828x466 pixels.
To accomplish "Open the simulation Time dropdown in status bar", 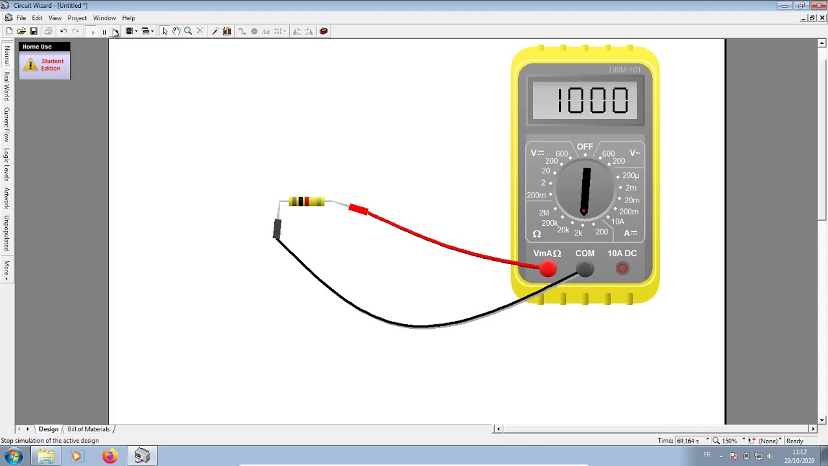I will (707, 441).
